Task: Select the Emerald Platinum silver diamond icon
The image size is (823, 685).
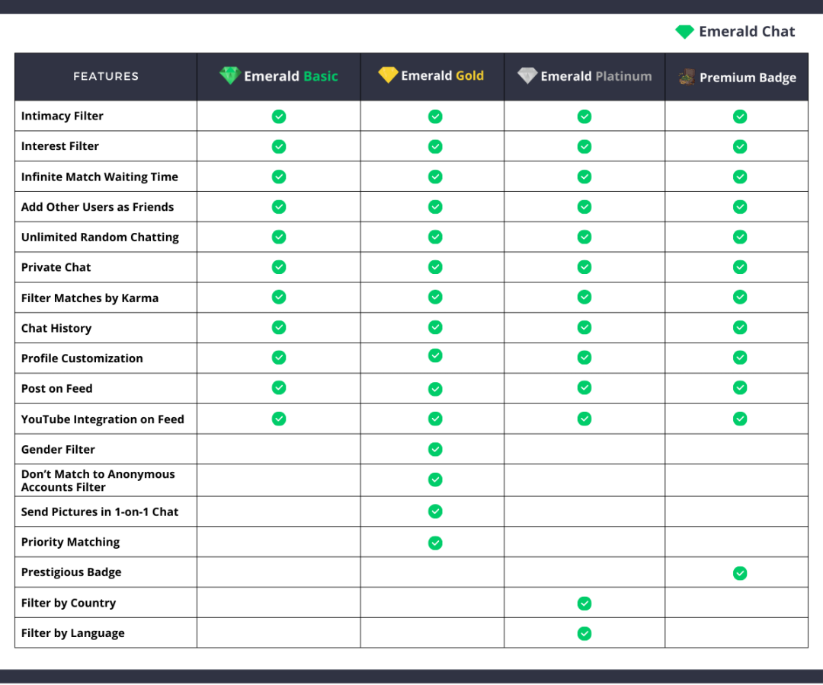Action: pos(527,75)
